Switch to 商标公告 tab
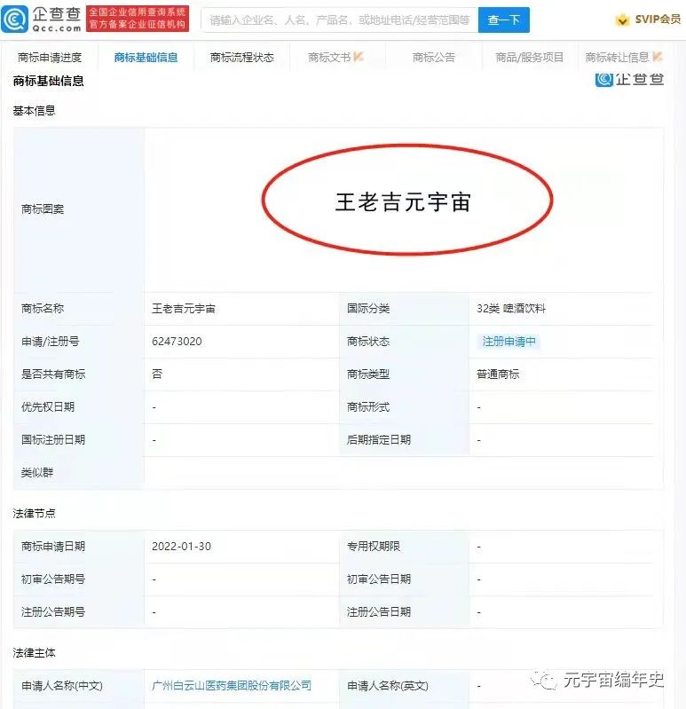Viewport: 686px width, 709px height. point(434,58)
